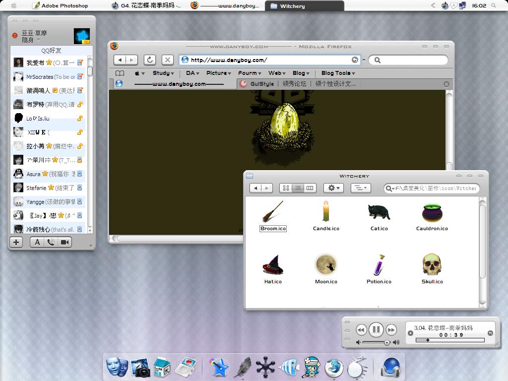Viewport: 508px width, 381px height.
Task: Open the star wand dock icon
Action: tap(219, 368)
